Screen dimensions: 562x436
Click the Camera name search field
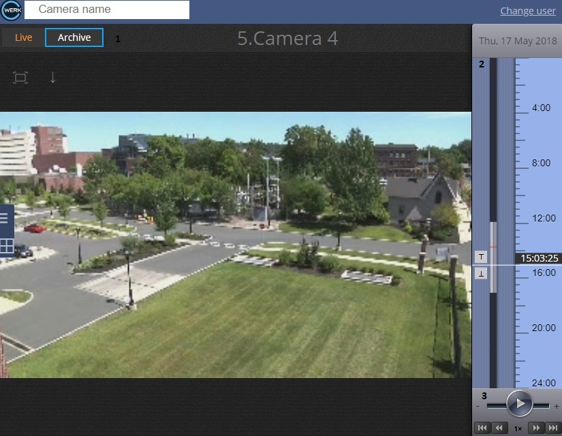(107, 10)
